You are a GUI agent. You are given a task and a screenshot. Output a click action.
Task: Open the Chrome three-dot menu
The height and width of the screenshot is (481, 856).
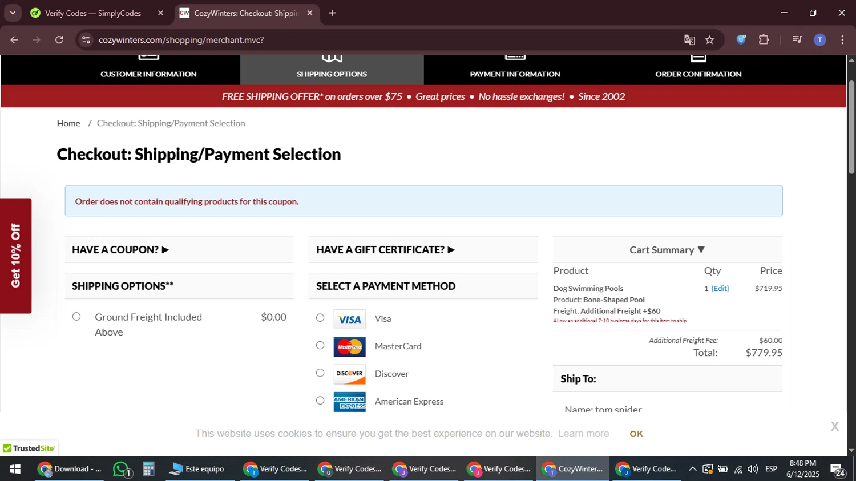coord(843,39)
